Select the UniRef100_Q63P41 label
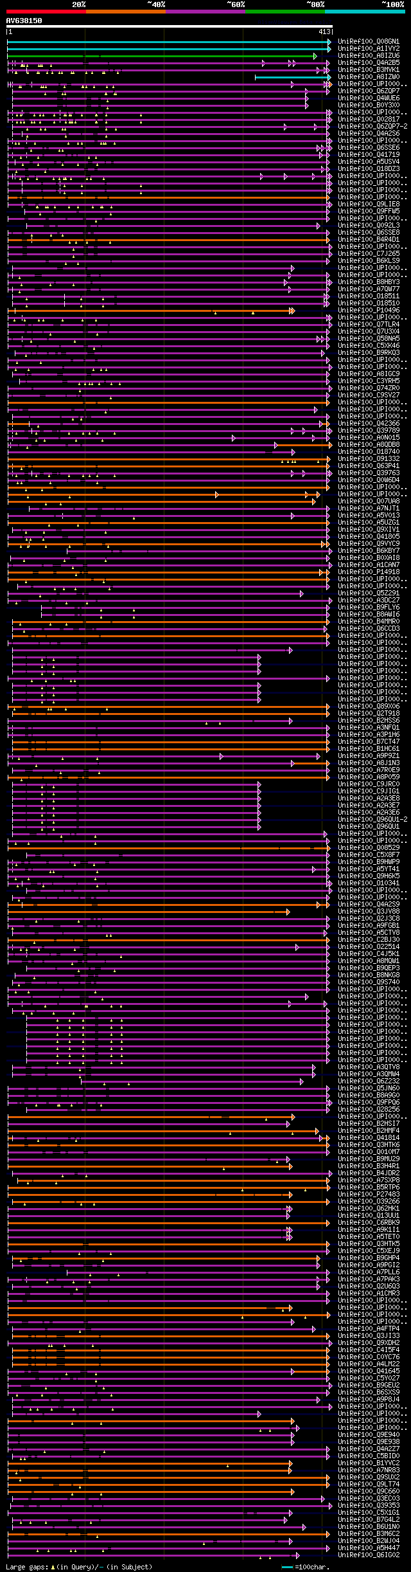The width and height of the screenshot is (411, 1572). pyautogui.click(x=369, y=466)
